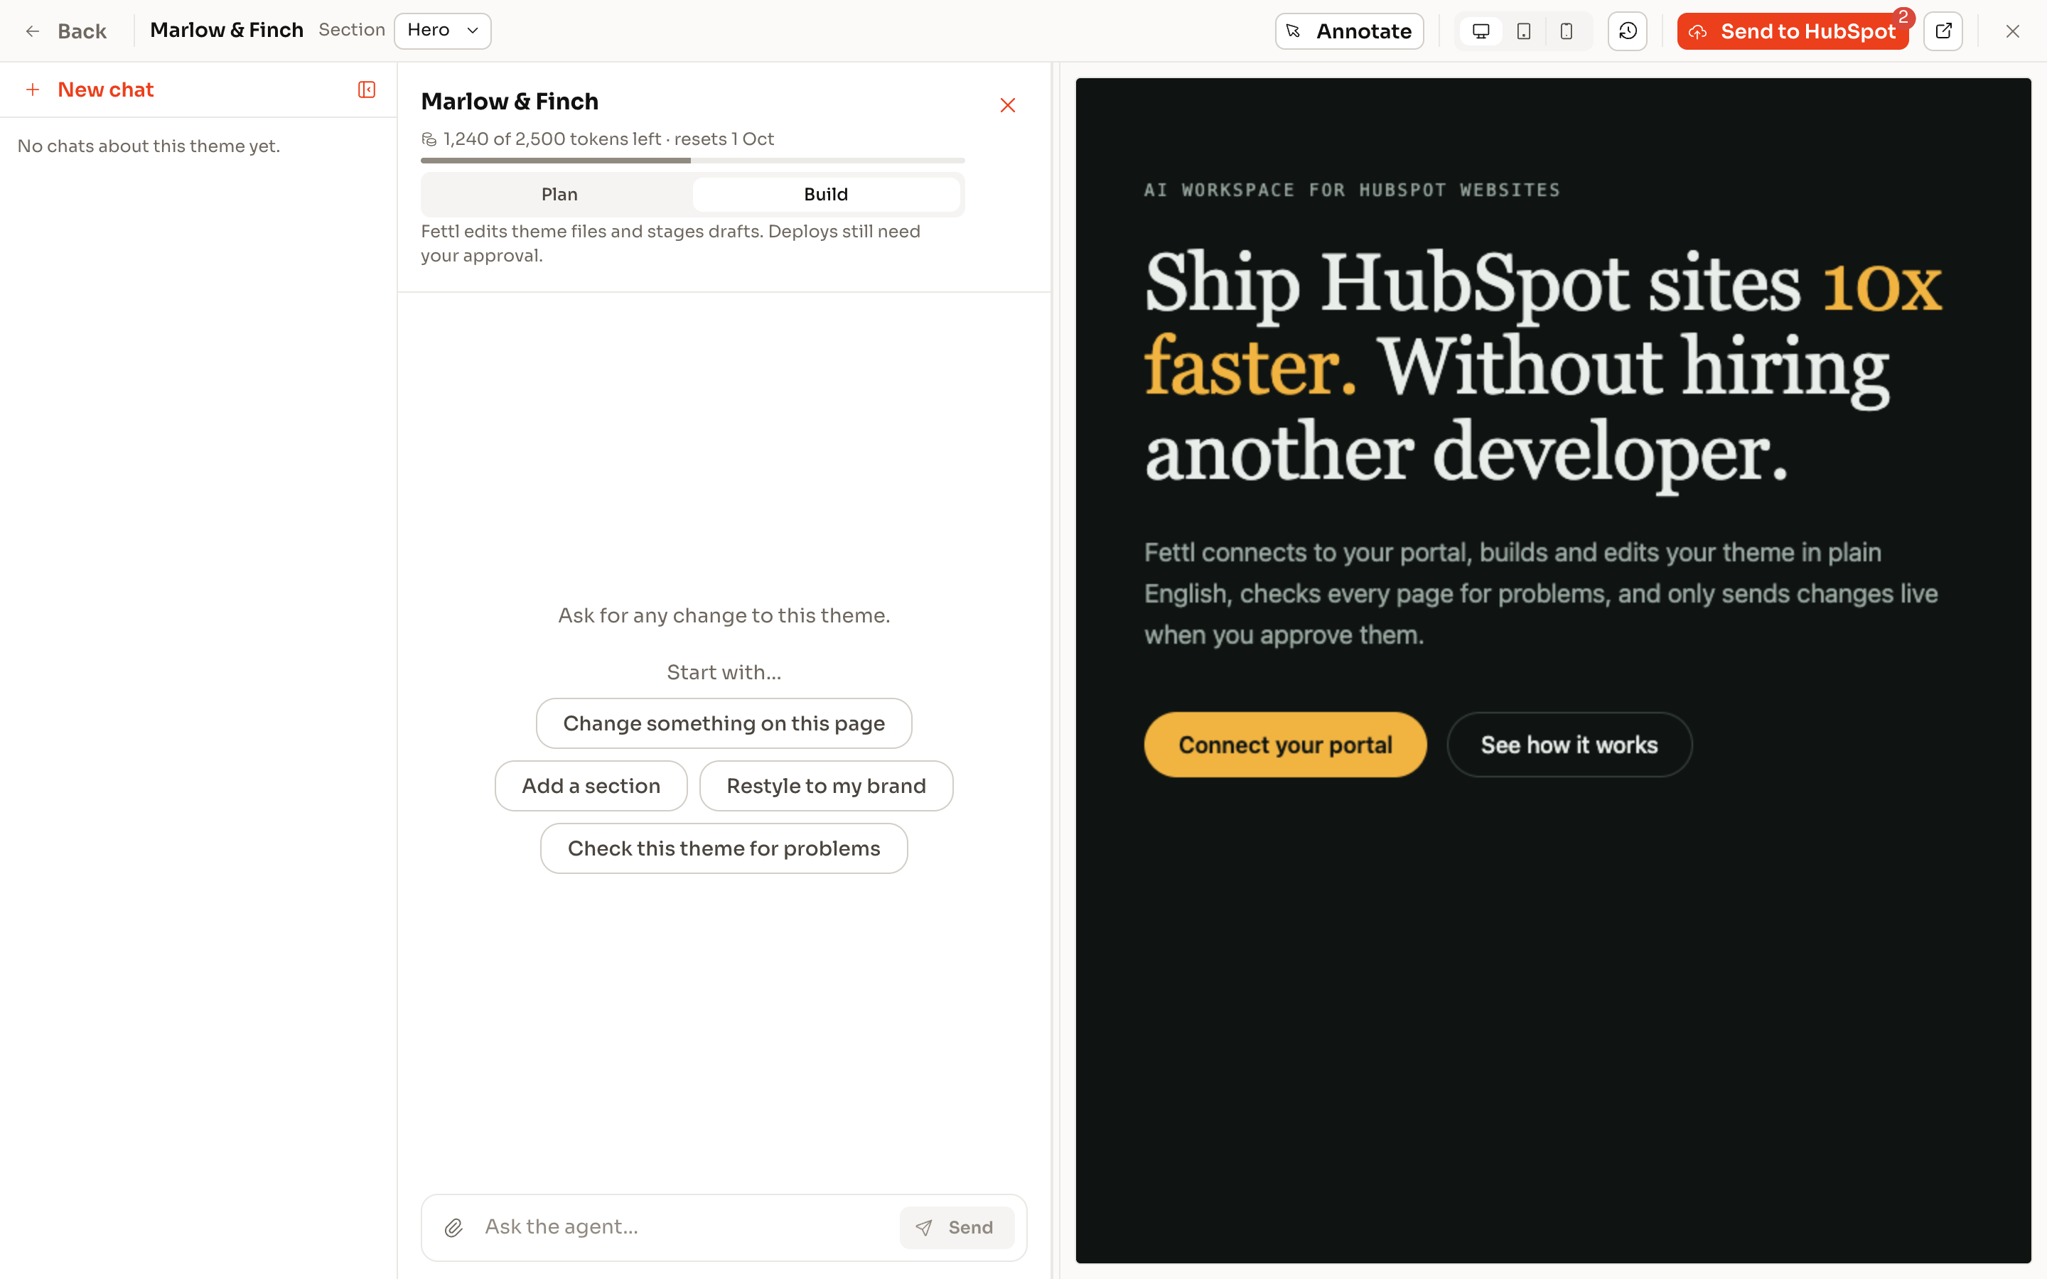
Task: Go back using the Back button
Action: click(65, 31)
